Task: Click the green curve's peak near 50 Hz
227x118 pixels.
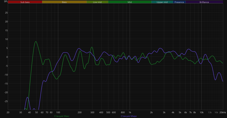Action: (36, 42)
